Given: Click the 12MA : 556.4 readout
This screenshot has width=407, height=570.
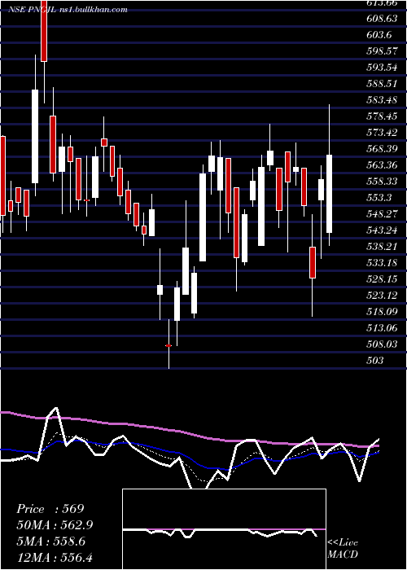Looking at the screenshot, I should pos(55,557).
